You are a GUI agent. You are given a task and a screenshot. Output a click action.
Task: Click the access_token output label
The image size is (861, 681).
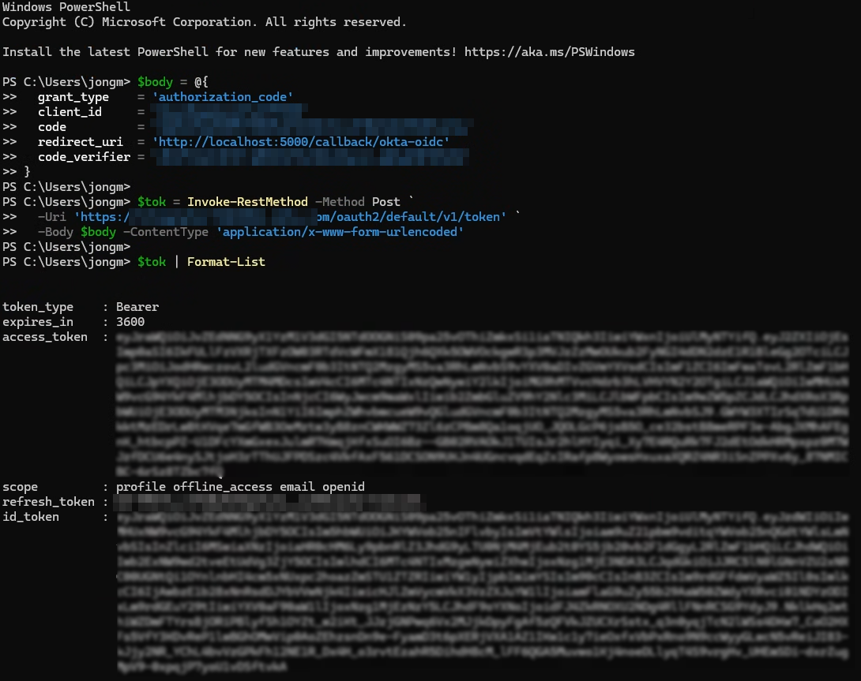point(45,337)
